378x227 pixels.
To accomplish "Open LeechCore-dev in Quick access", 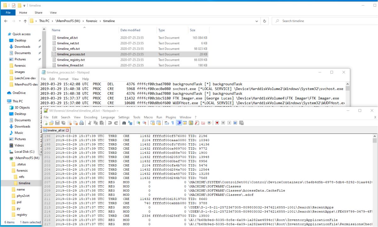I will click(x=26, y=78).
